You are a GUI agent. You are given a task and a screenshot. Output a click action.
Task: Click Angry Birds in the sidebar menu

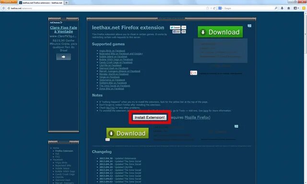tap(61, 162)
